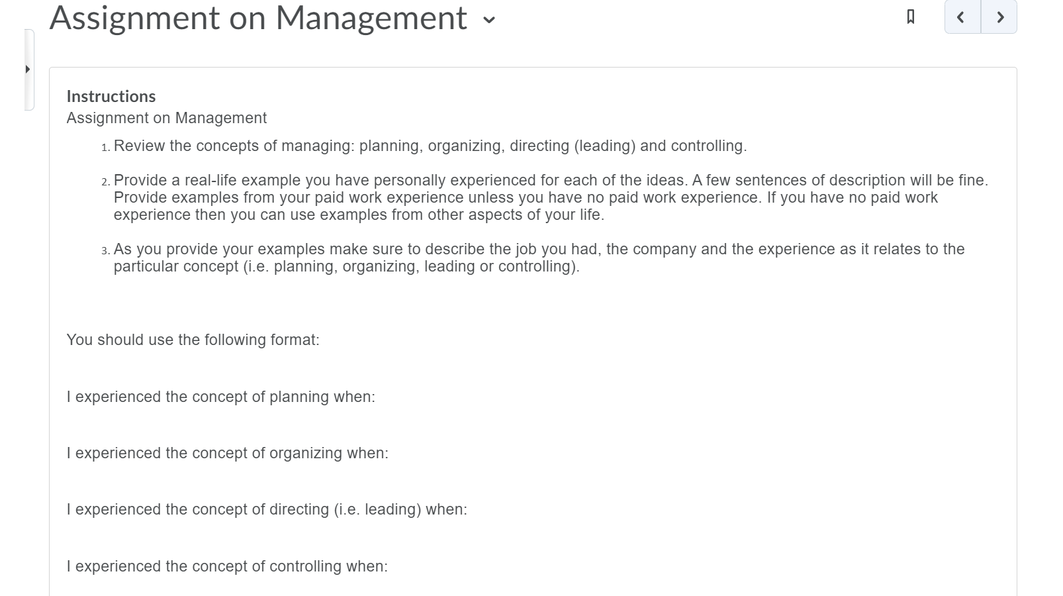Image resolution: width=1063 pixels, height=596 pixels.
Task: Advance to the next topic with the right chevron
Action: point(1000,17)
